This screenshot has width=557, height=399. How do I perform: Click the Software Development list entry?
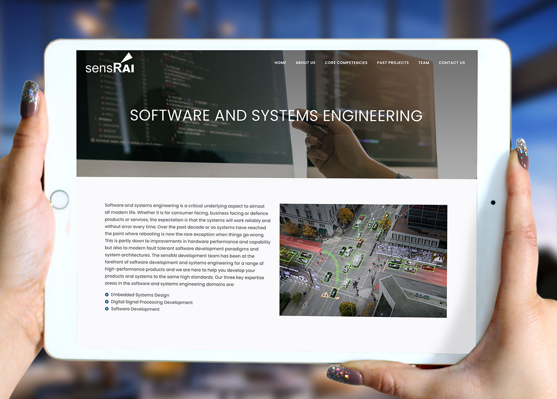(x=135, y=309)
